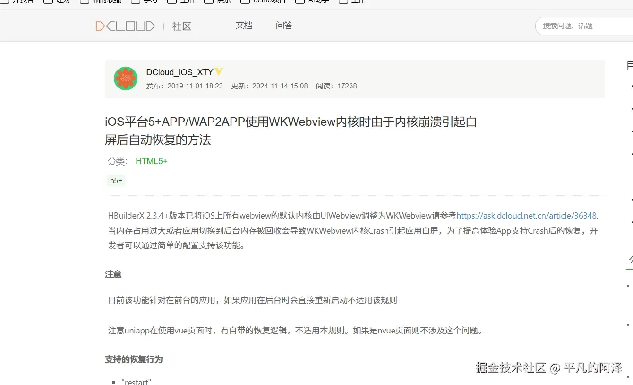
Task: Click the 社区 link in the header
Action: [181, 26]
